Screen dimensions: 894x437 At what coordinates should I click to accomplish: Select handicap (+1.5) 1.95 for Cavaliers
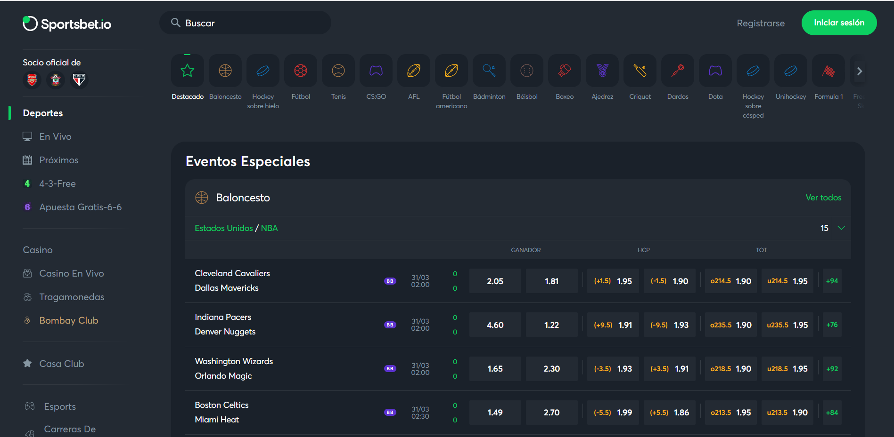click(x=613, y=281)
